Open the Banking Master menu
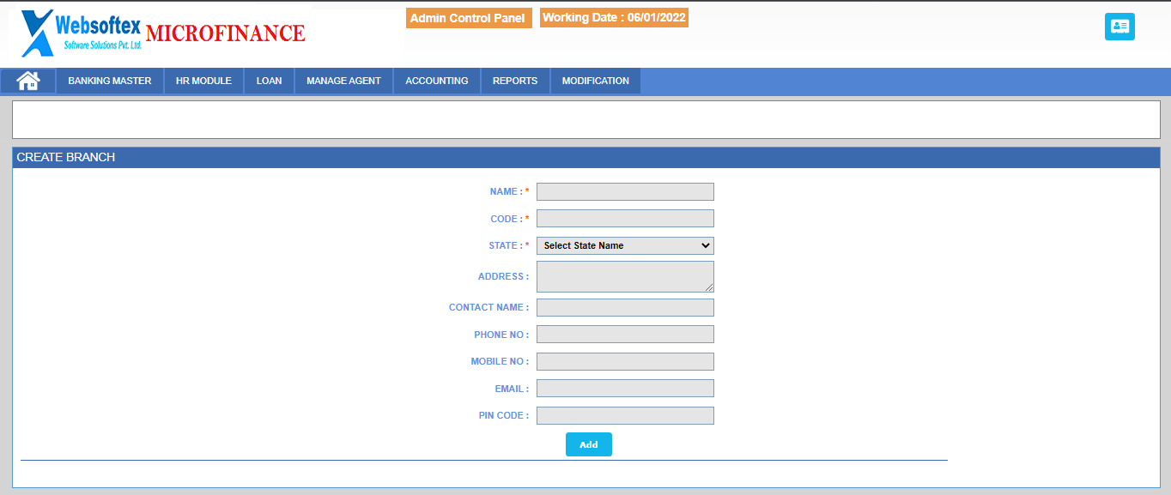This screenshot has height=495, width=1171. [110, 81]
